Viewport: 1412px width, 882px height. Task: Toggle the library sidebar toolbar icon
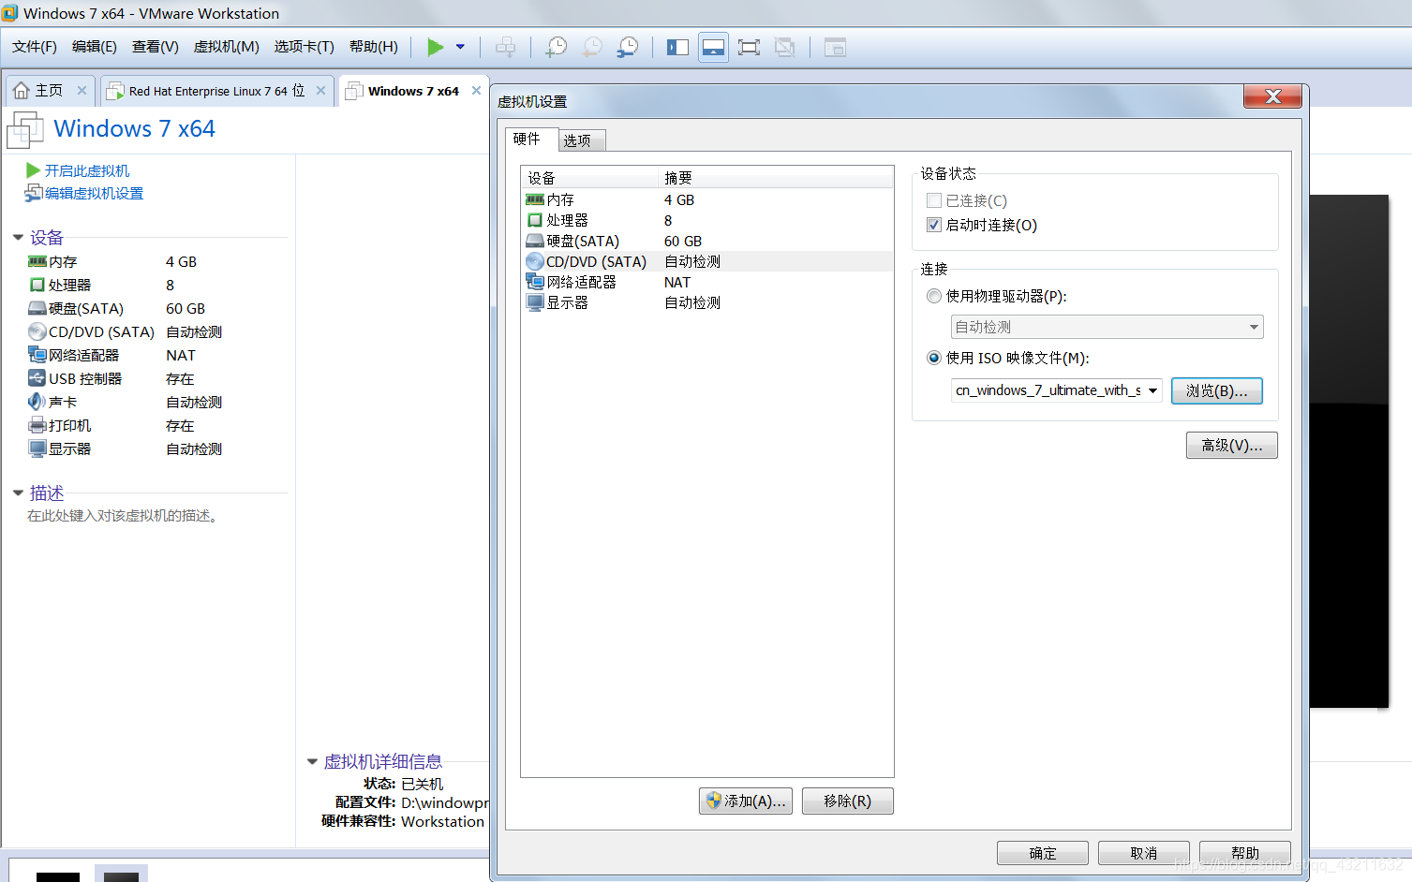pyautogui.click(x=677, y=47)
